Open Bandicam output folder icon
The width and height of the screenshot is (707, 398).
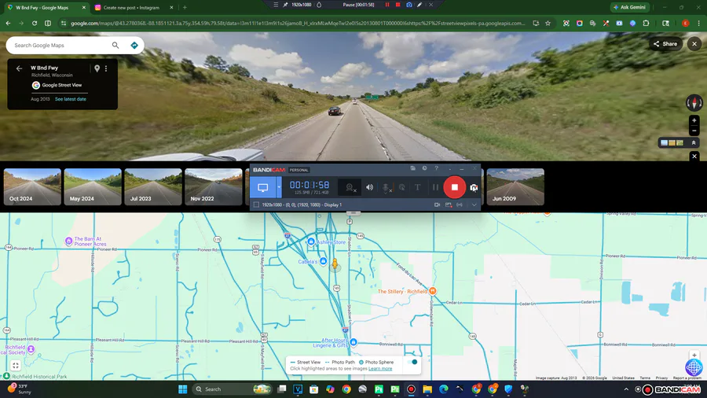coord(412,168)
